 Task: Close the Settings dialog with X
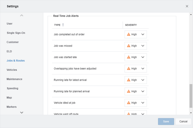pos(187,6)
